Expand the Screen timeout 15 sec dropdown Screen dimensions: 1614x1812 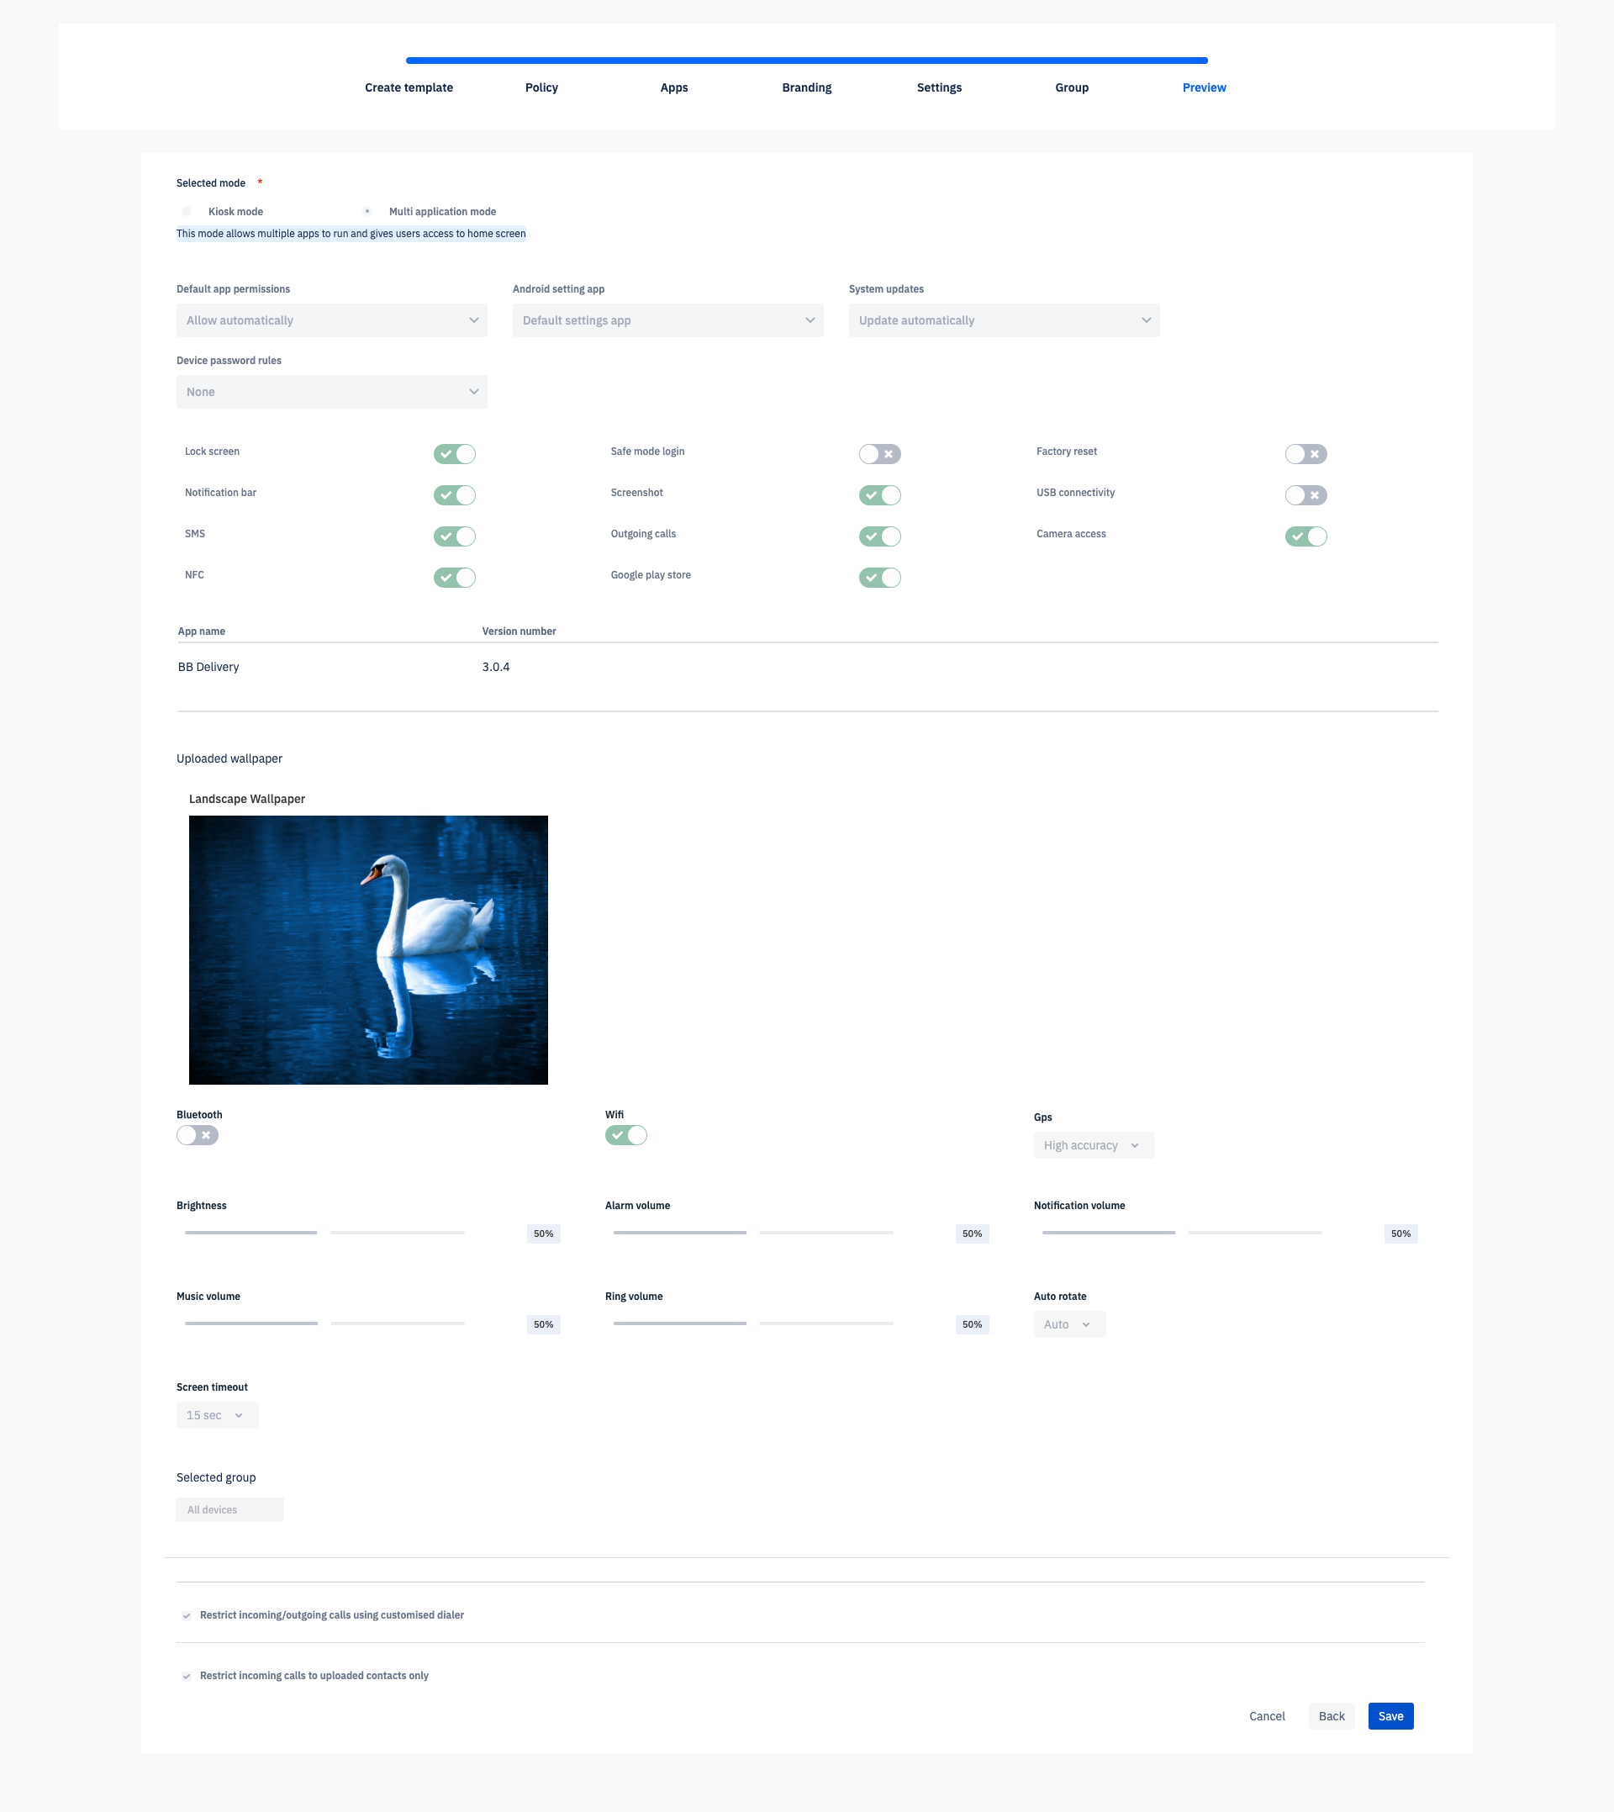pyautogui.click(x=216, y=1414)
